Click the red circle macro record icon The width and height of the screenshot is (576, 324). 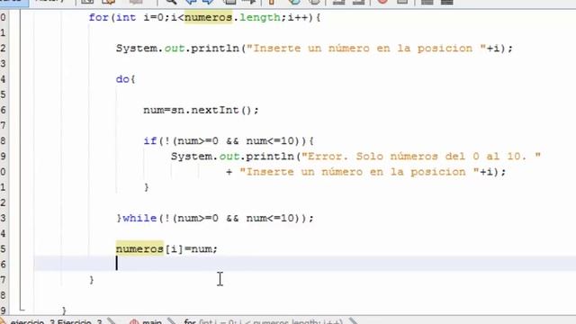point(382,2)
